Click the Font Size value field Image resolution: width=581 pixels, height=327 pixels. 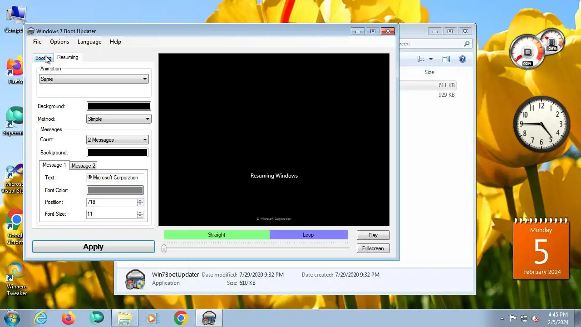point(112,214)
